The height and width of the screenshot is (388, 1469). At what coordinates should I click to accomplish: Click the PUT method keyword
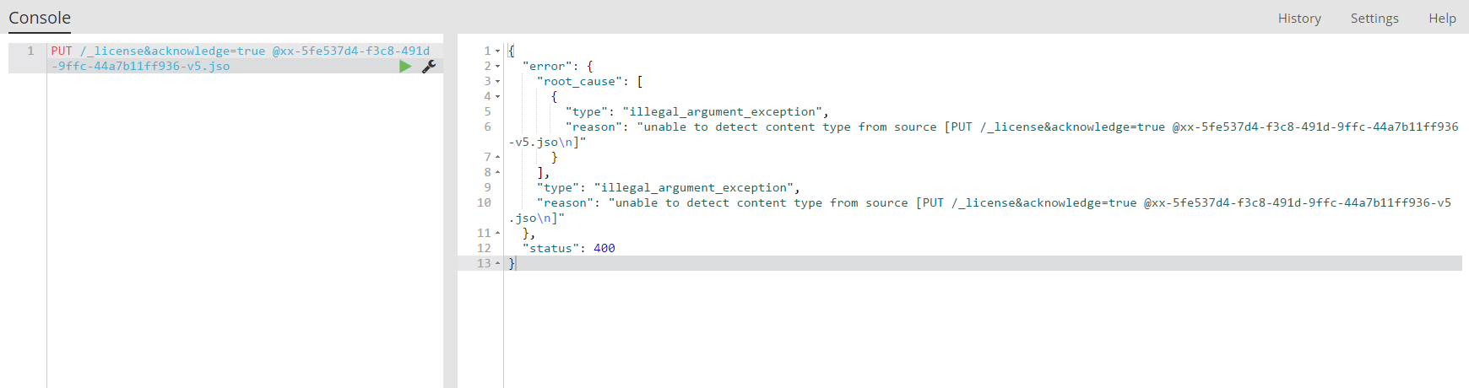click(62, 51)
